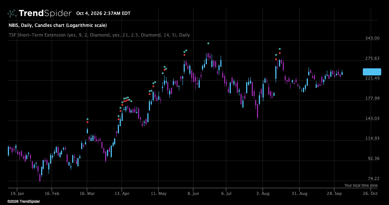Viewport: 389px width, 205px height.
Task: Click the lone teal diamond above the late-June high
Action: click(x=208, y=43)
